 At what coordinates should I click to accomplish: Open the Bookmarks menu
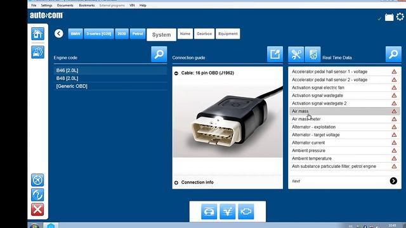pos(87,5)
